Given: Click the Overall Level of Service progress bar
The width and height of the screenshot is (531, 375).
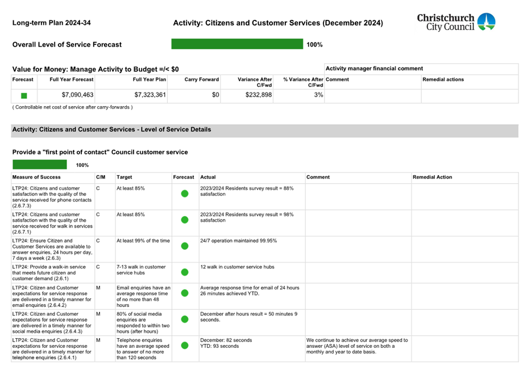Looking at the screenshot, I should point(237,44).
